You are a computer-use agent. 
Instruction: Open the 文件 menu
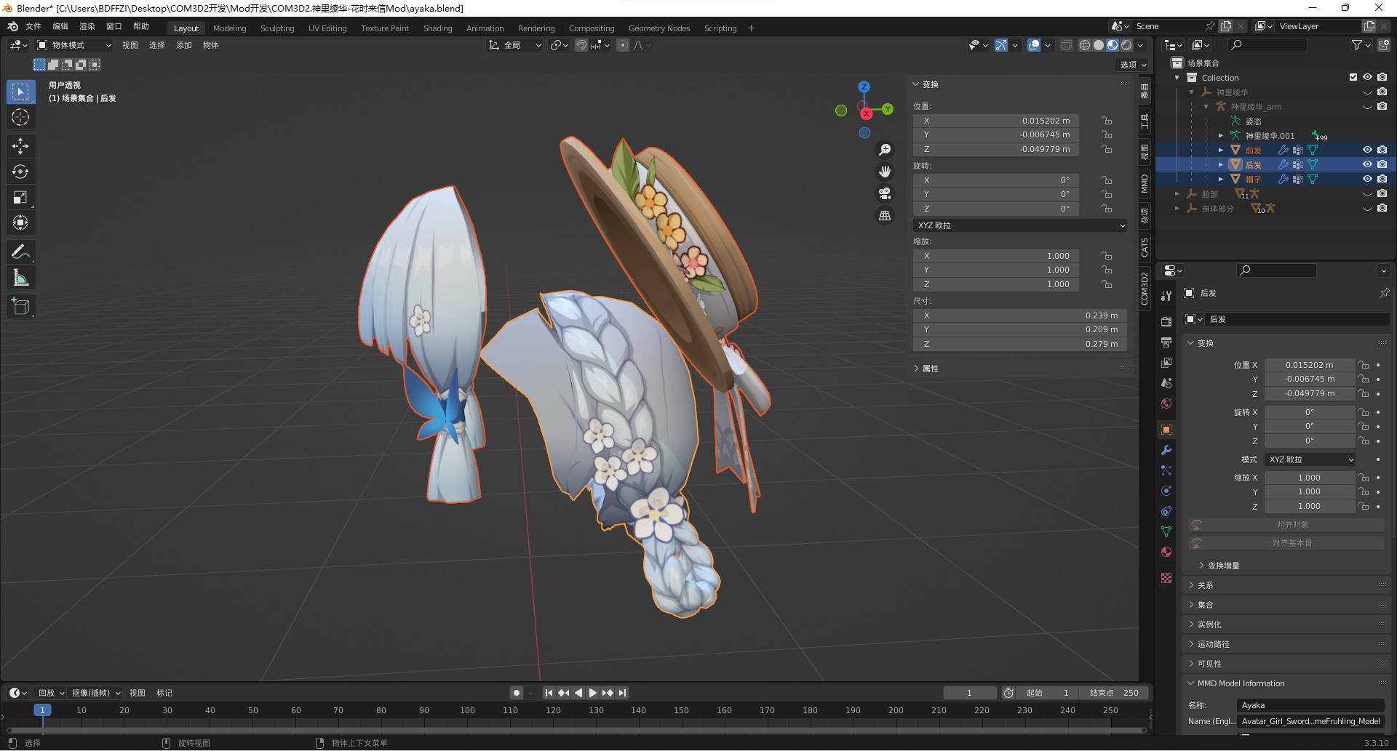pos(33,26)
